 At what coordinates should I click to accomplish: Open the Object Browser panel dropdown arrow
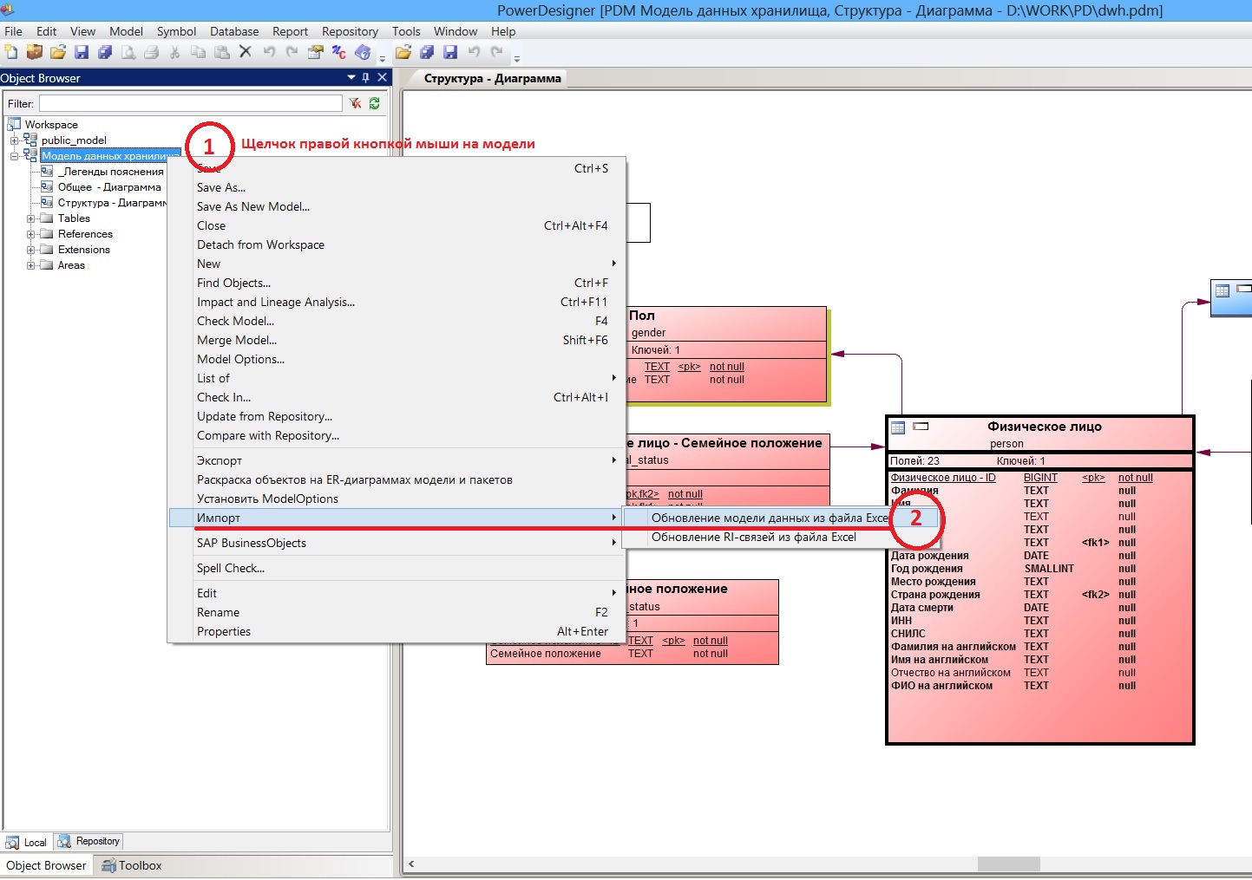point(351,78)
